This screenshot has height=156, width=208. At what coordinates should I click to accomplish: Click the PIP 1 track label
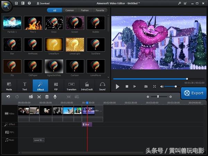(10, 132)
